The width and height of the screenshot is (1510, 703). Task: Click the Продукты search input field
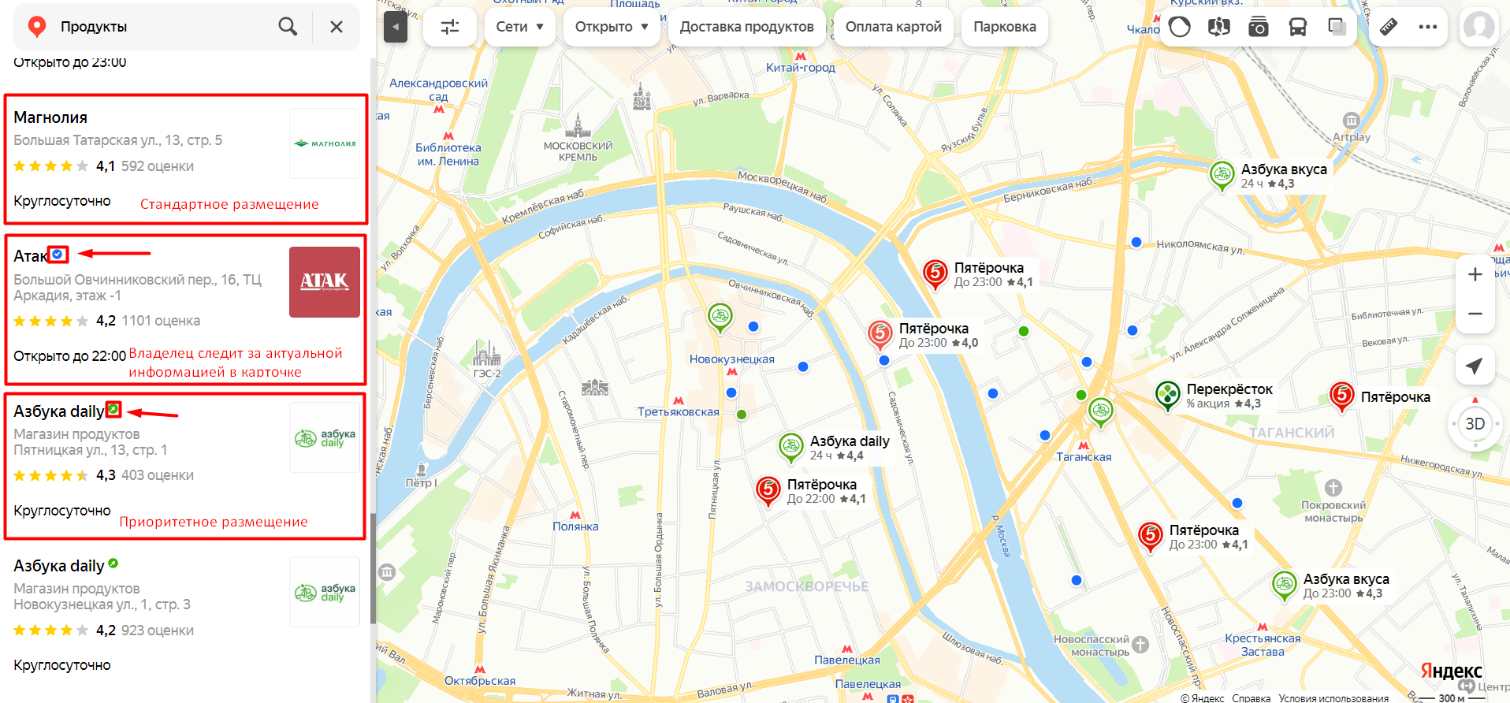(x=162, y=27)
